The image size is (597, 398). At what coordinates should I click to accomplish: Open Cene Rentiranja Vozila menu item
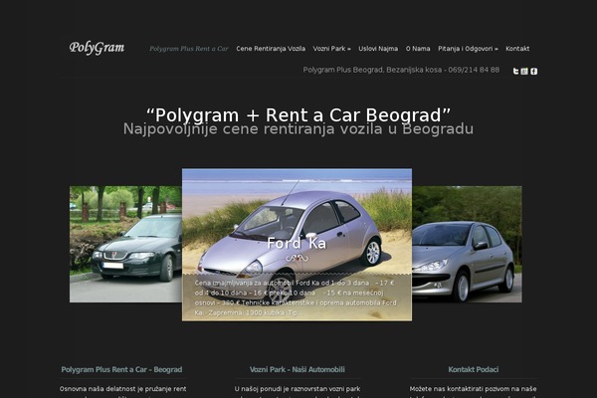click(x=271, y=49)
